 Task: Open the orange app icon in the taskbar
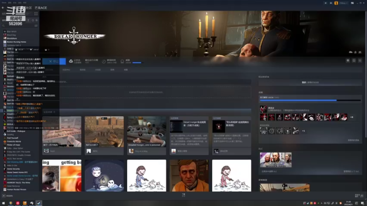25,203
